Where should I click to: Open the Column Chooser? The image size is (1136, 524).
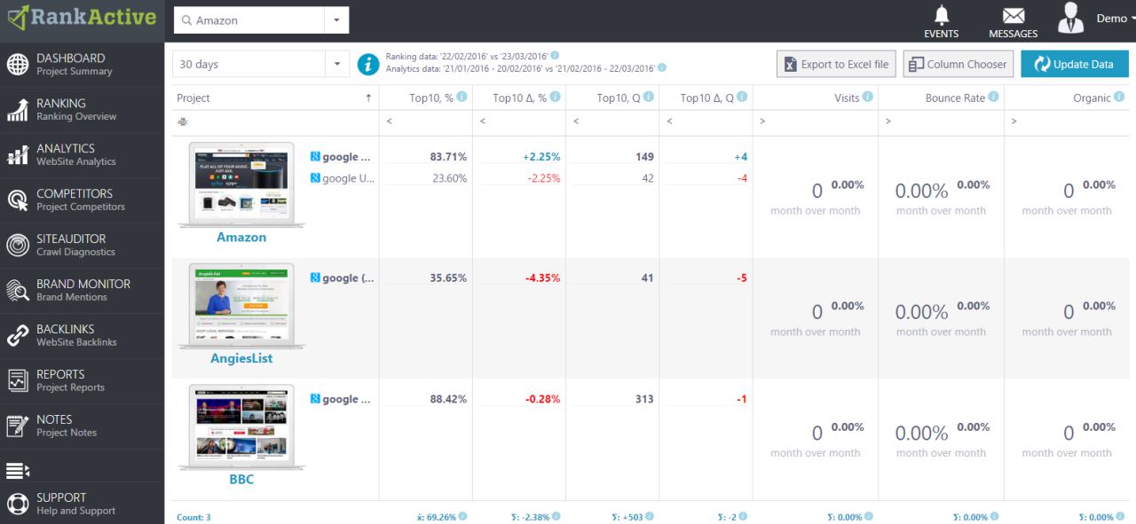[958, 64]
